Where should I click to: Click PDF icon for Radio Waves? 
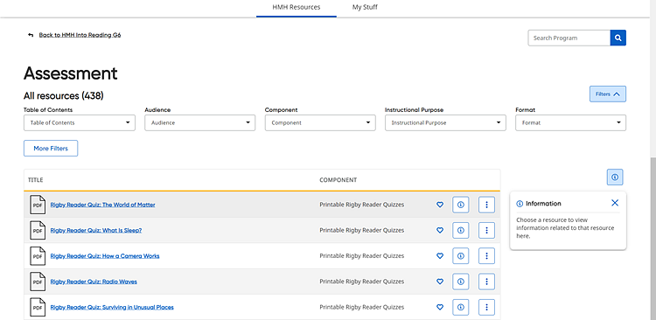[38, 282]
